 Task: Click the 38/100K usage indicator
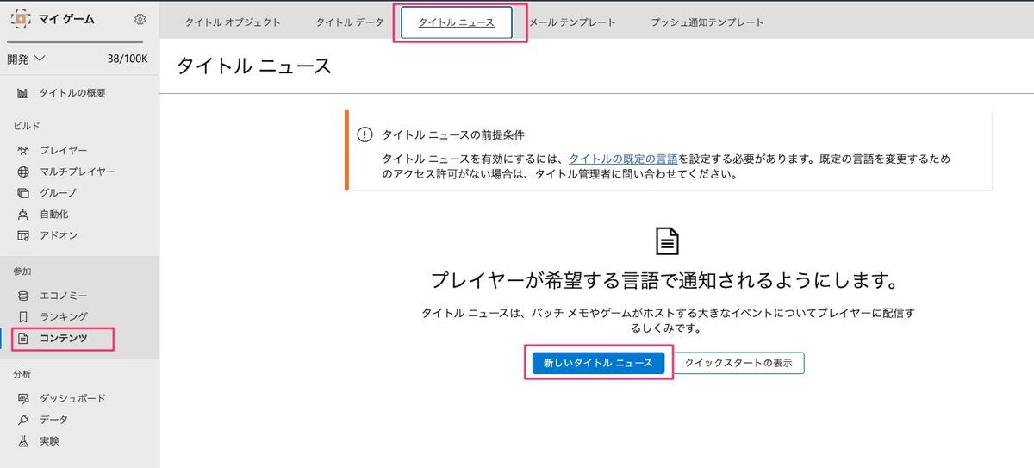tap(128, 59)
